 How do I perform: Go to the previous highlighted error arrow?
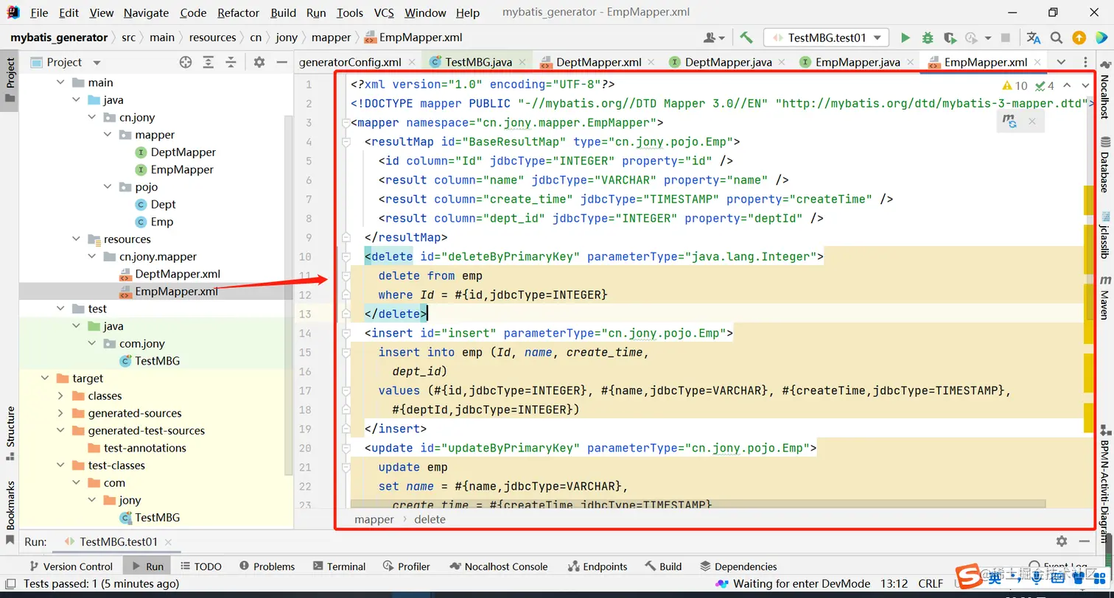(x=1066, y=85)
